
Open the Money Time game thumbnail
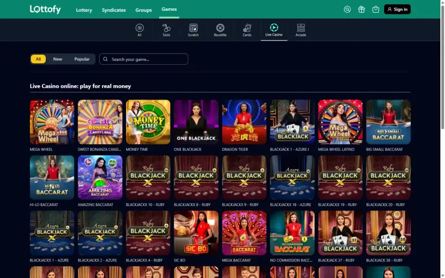148,122
